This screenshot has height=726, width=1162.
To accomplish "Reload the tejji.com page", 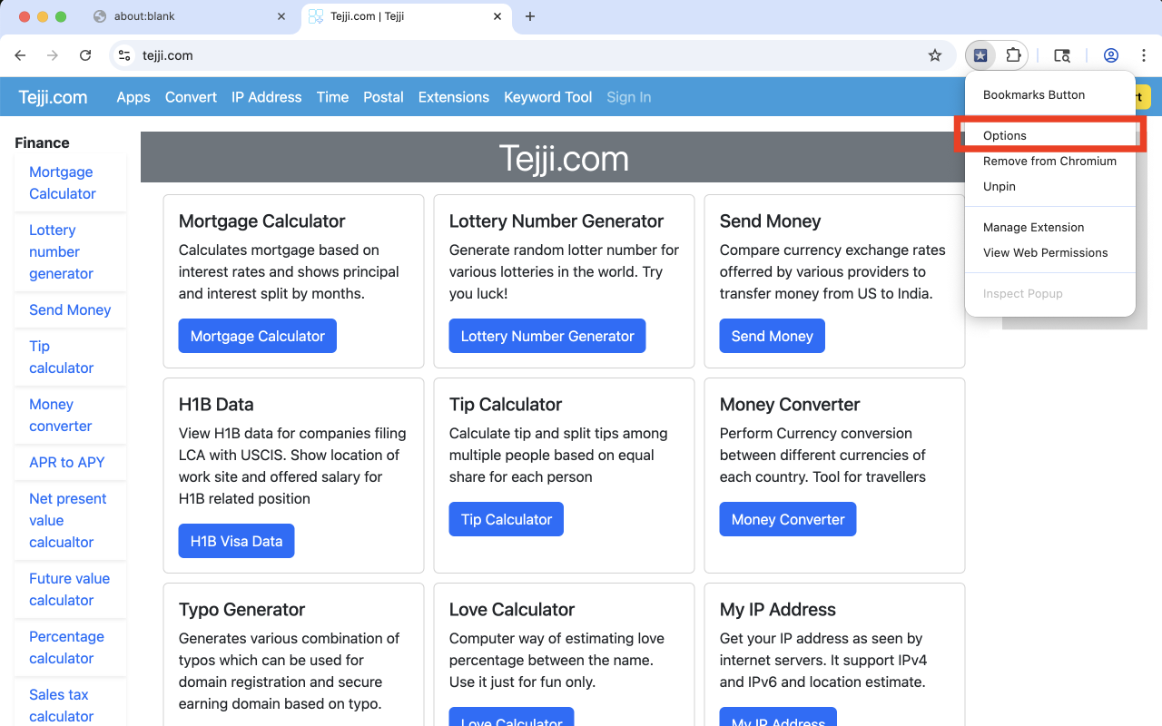I will [85, 55].
